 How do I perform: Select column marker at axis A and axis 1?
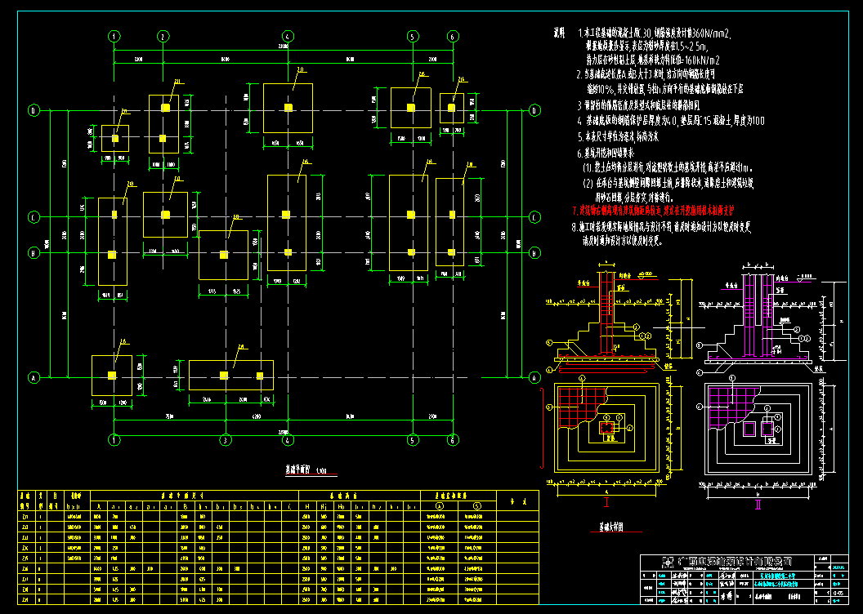112,376
